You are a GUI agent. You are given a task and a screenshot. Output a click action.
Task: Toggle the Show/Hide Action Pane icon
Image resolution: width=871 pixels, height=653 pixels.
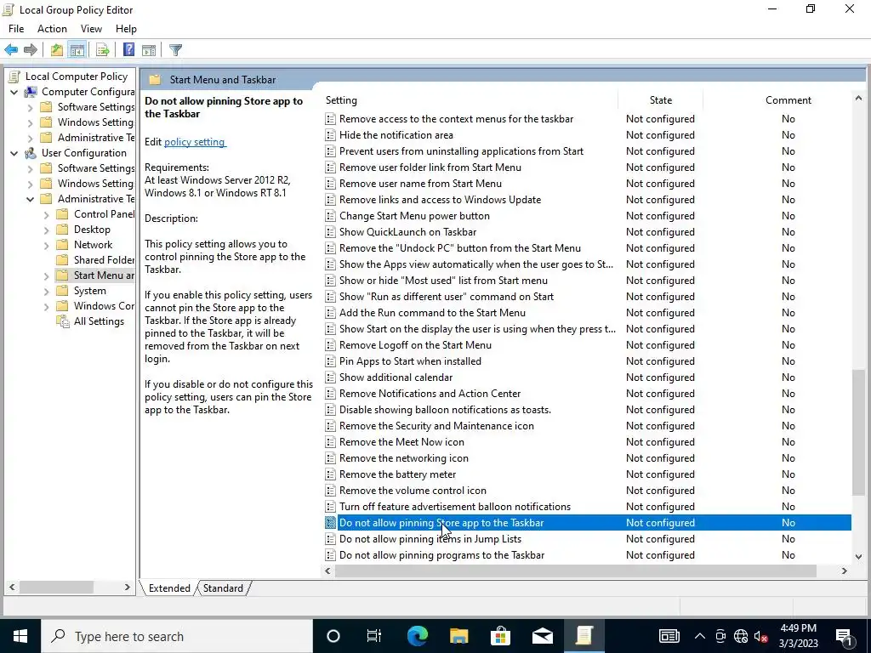click(149, 50)
